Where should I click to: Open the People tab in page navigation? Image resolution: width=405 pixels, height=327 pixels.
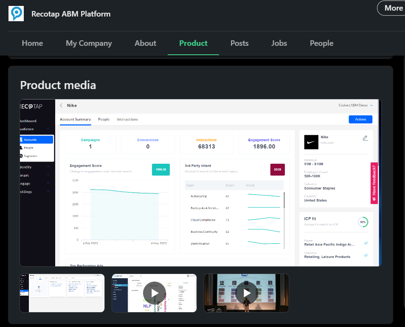pos(321,43)
